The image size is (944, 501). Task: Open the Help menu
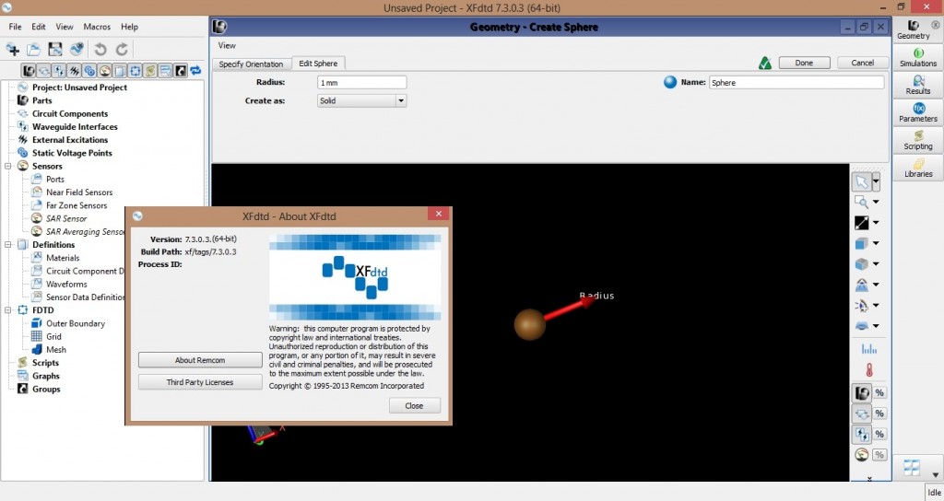[x=129, y=27]
